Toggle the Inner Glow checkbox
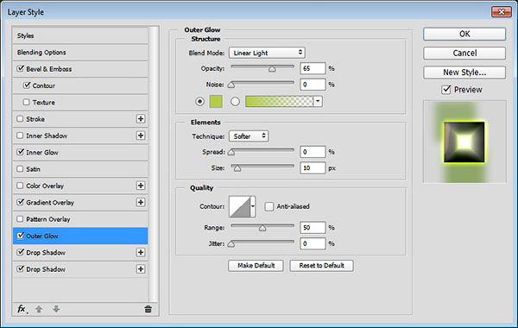The width and height of the screenshot is (518, 328). pos(20,152)
